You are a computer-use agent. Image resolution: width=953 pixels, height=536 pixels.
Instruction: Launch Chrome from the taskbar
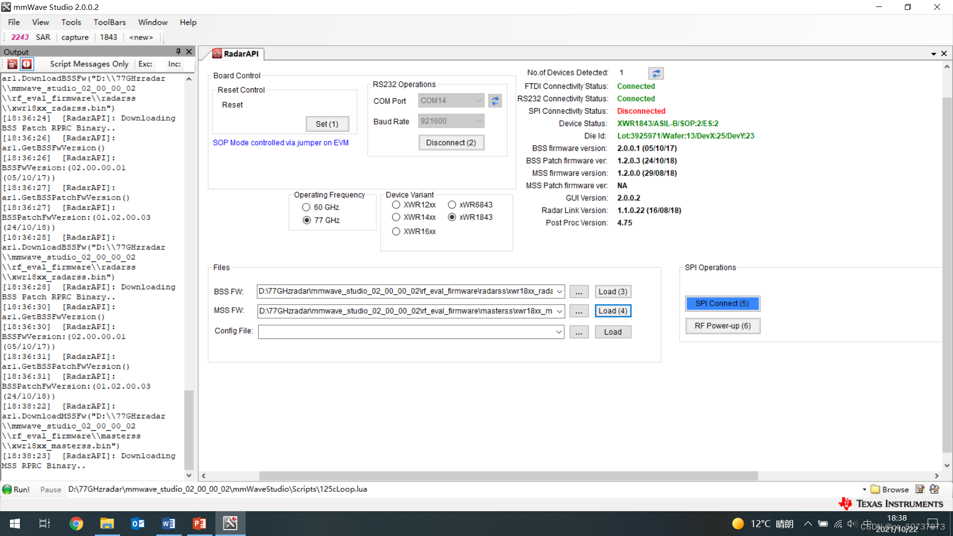[76, 524]
